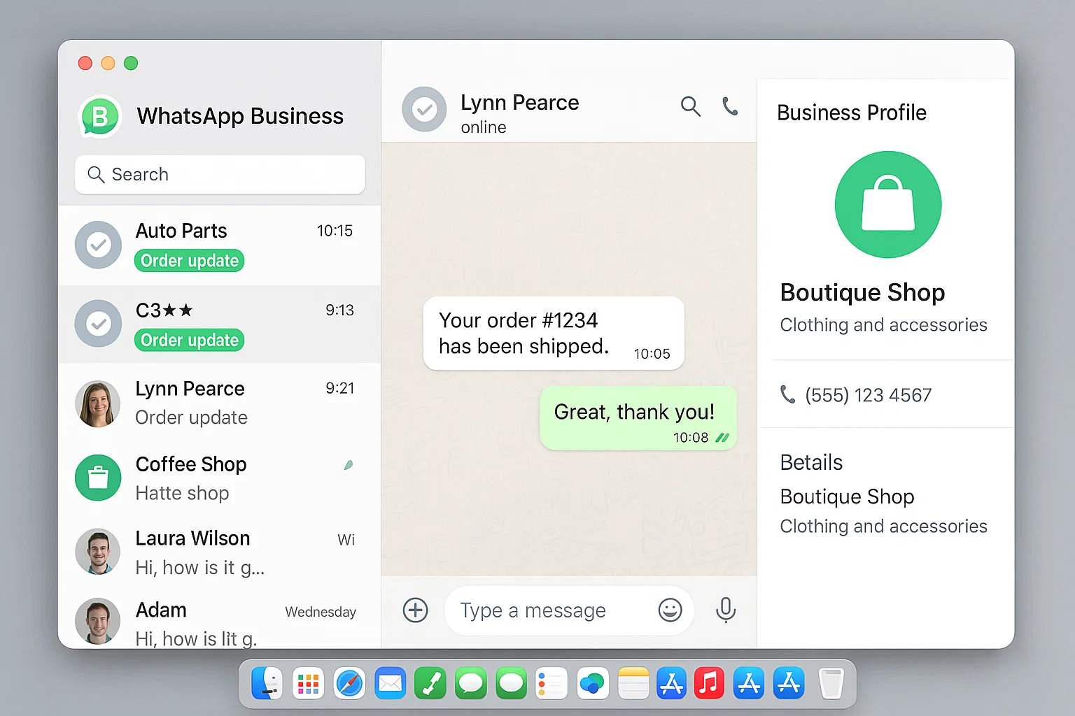Click the Business Profile heading
Image resolution: width=1075 pixels, height=716 pixels.
tap(852, 113)
